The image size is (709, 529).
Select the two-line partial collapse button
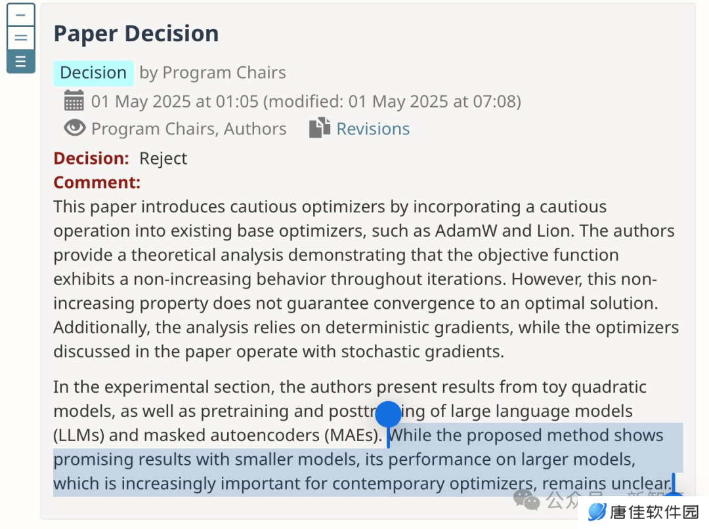tap(21, 38)
